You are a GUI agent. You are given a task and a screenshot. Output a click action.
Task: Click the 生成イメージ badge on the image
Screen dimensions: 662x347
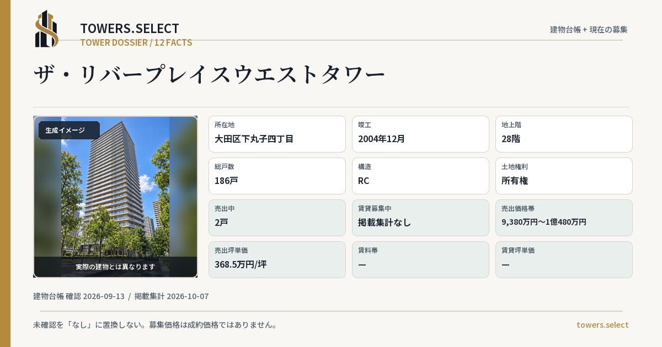69,131
